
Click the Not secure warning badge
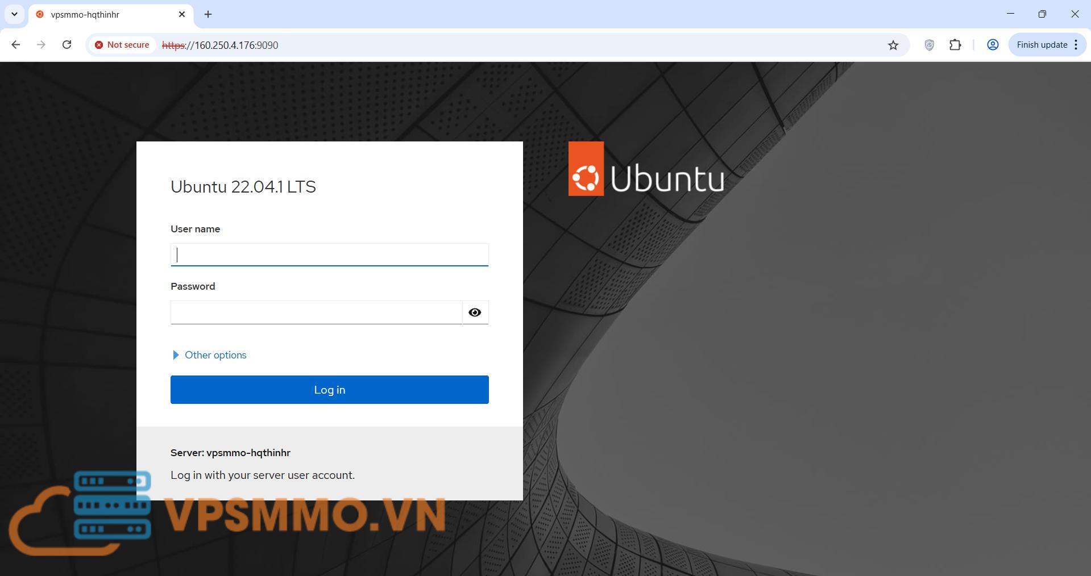click(122, 45)
